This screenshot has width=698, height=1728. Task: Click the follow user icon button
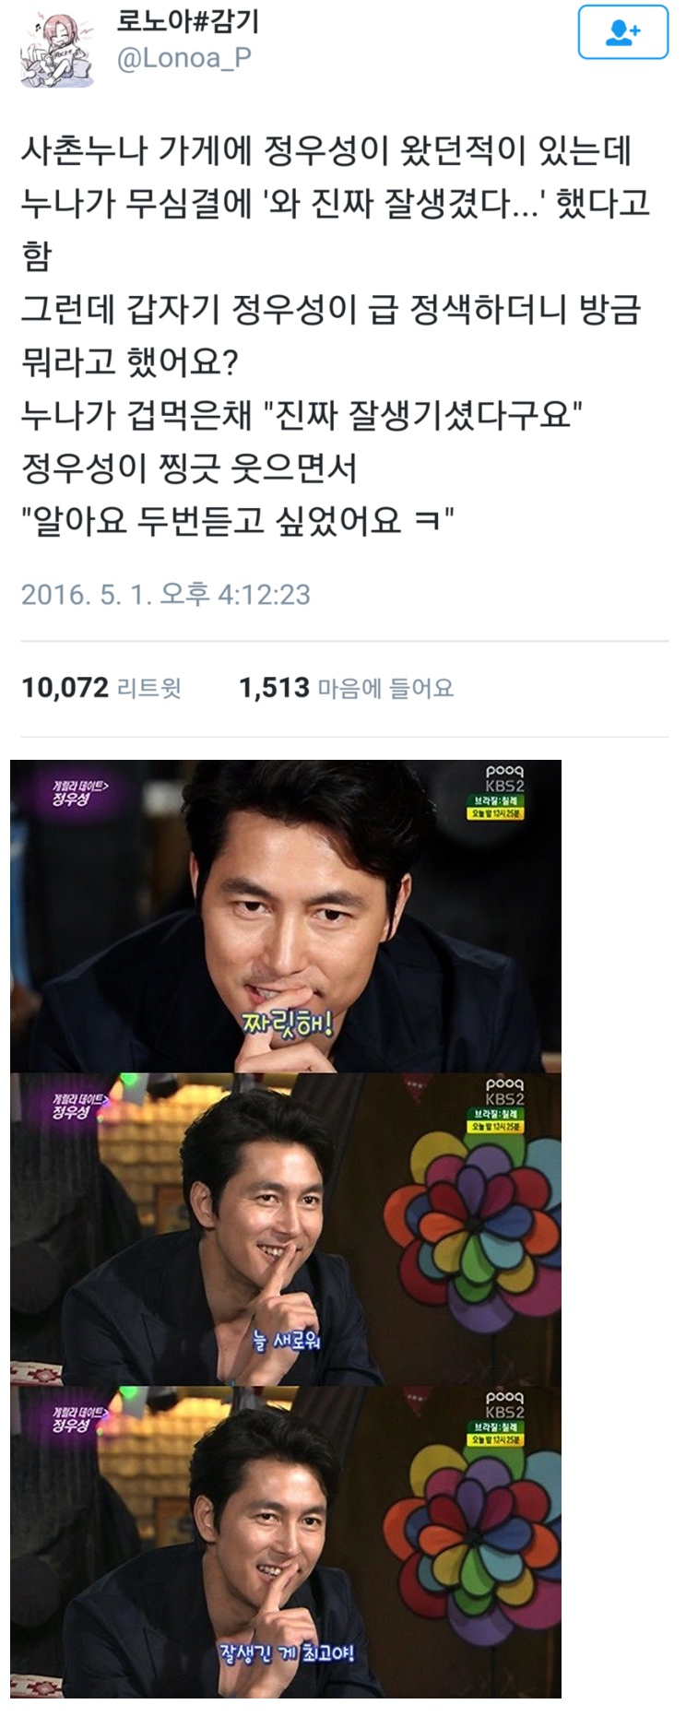[622, 33]
